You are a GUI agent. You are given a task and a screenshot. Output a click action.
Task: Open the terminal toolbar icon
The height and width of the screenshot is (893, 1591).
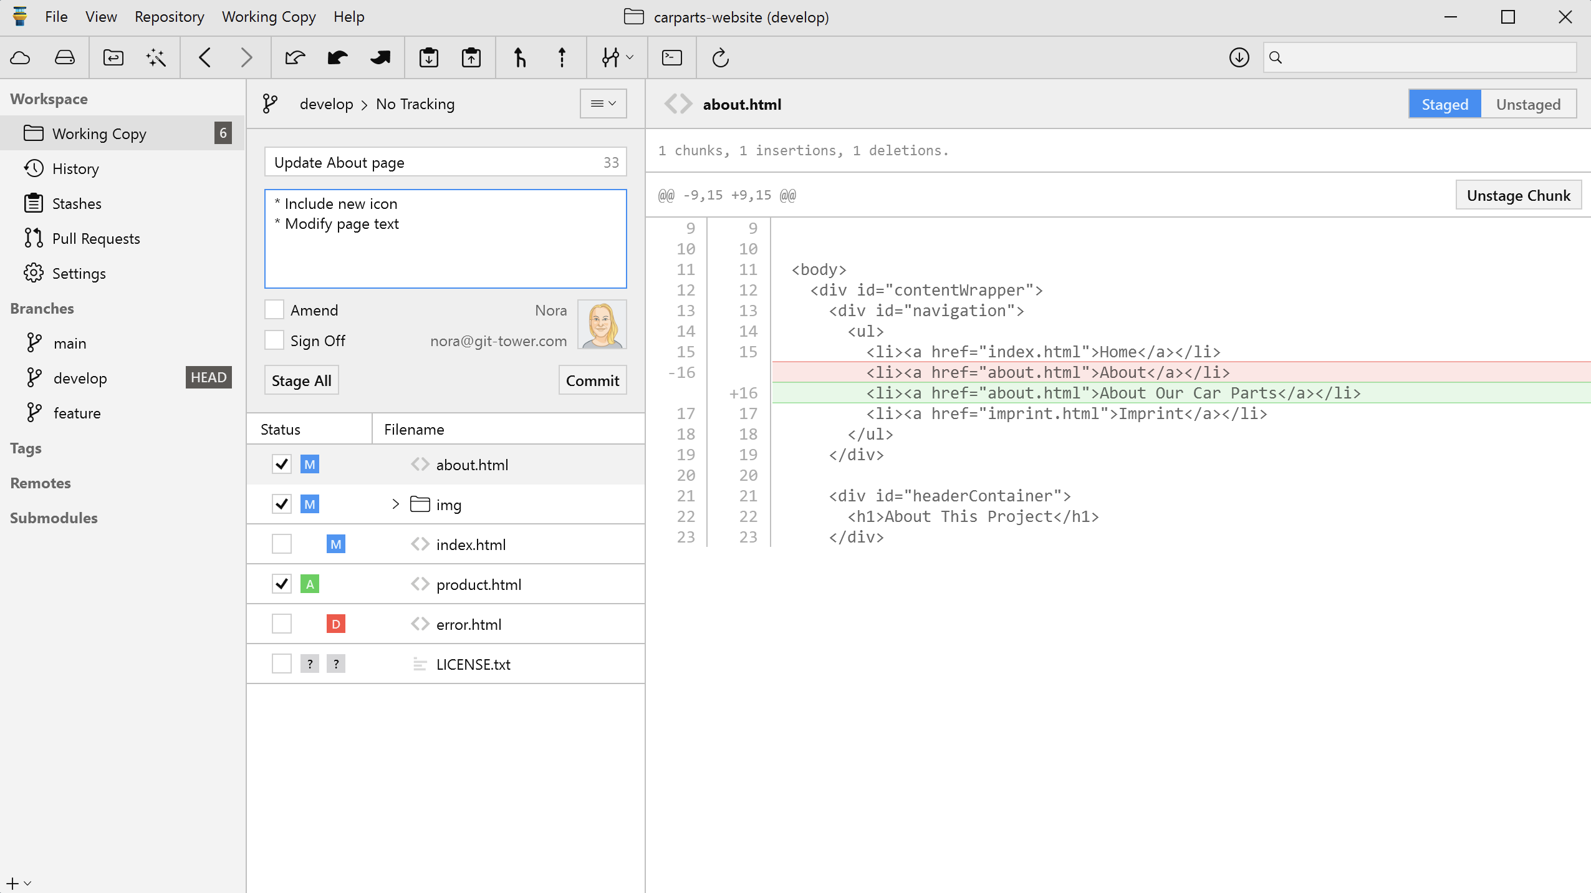tap(671, 58)
